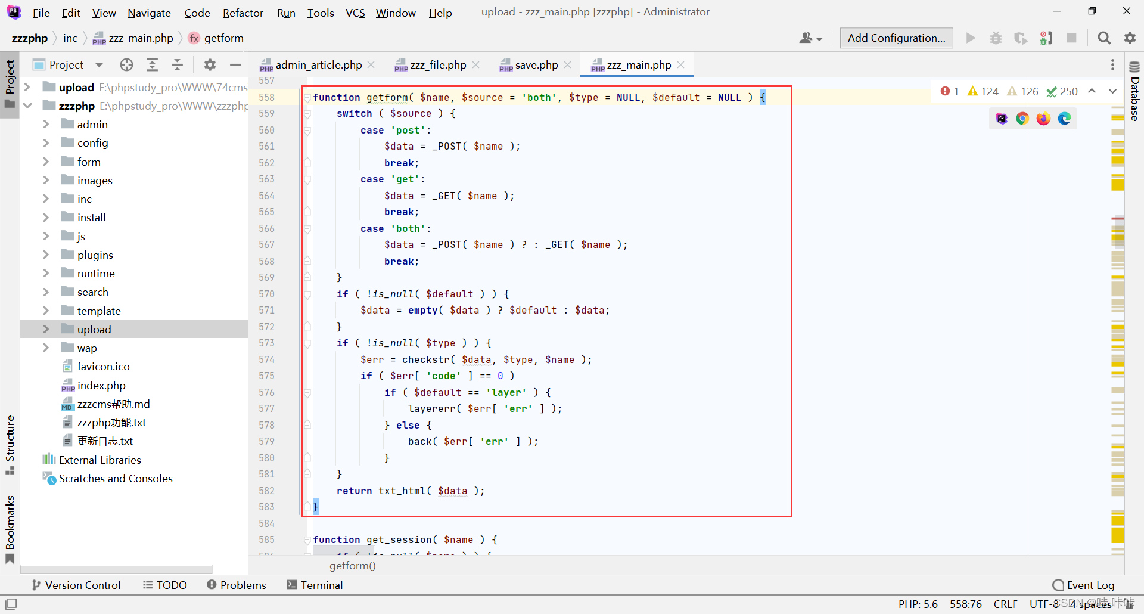Select index.php in the project tree
Viewport: 1144px width, 614px height.
(x=101, y=385)
